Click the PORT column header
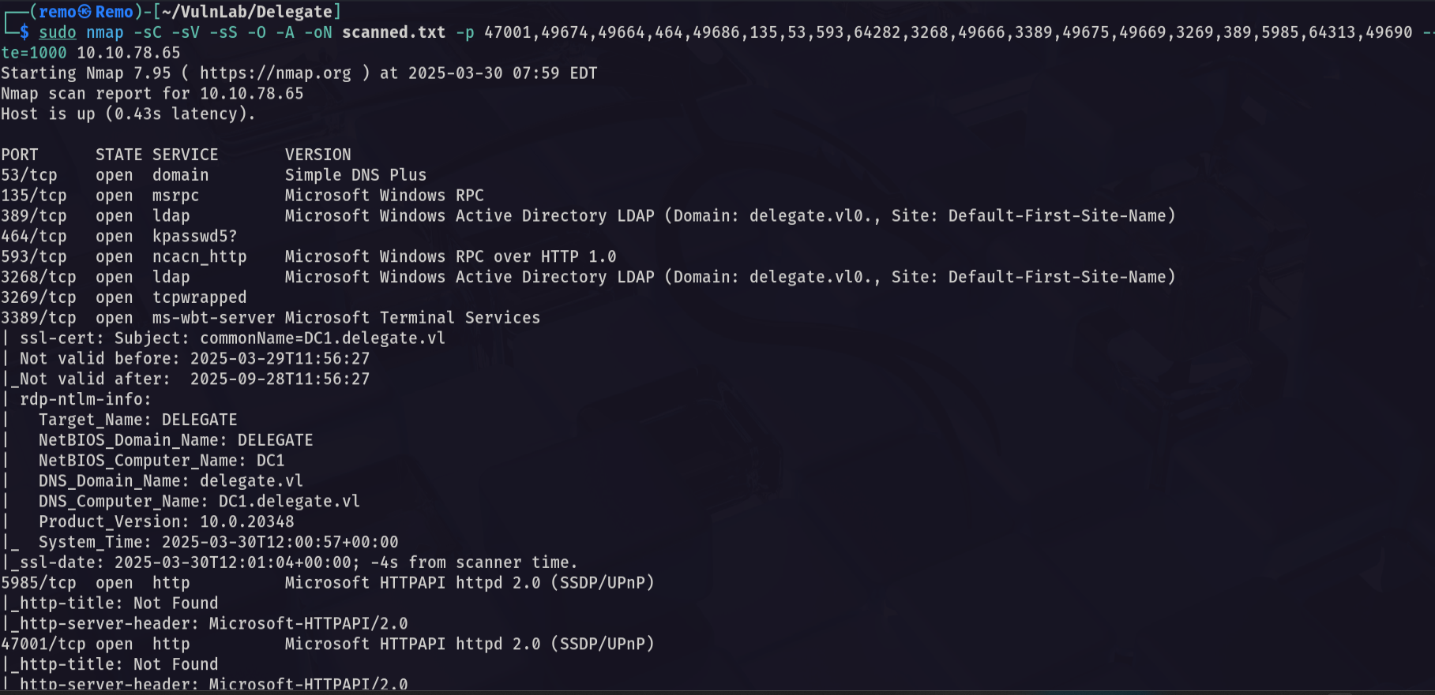Image resolution: width=1435 pixels, height=695 pixels. point(20,155)
